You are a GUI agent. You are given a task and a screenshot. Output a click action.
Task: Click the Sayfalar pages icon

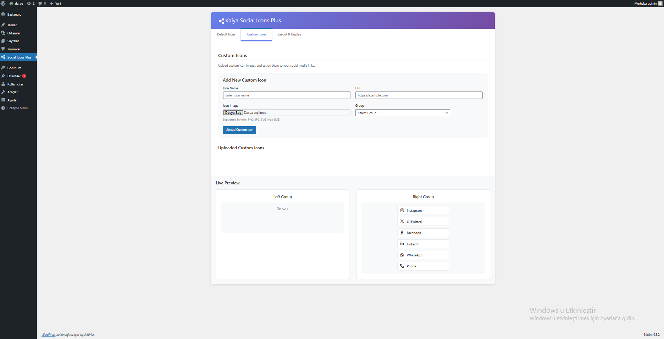[x=3, y=41]
